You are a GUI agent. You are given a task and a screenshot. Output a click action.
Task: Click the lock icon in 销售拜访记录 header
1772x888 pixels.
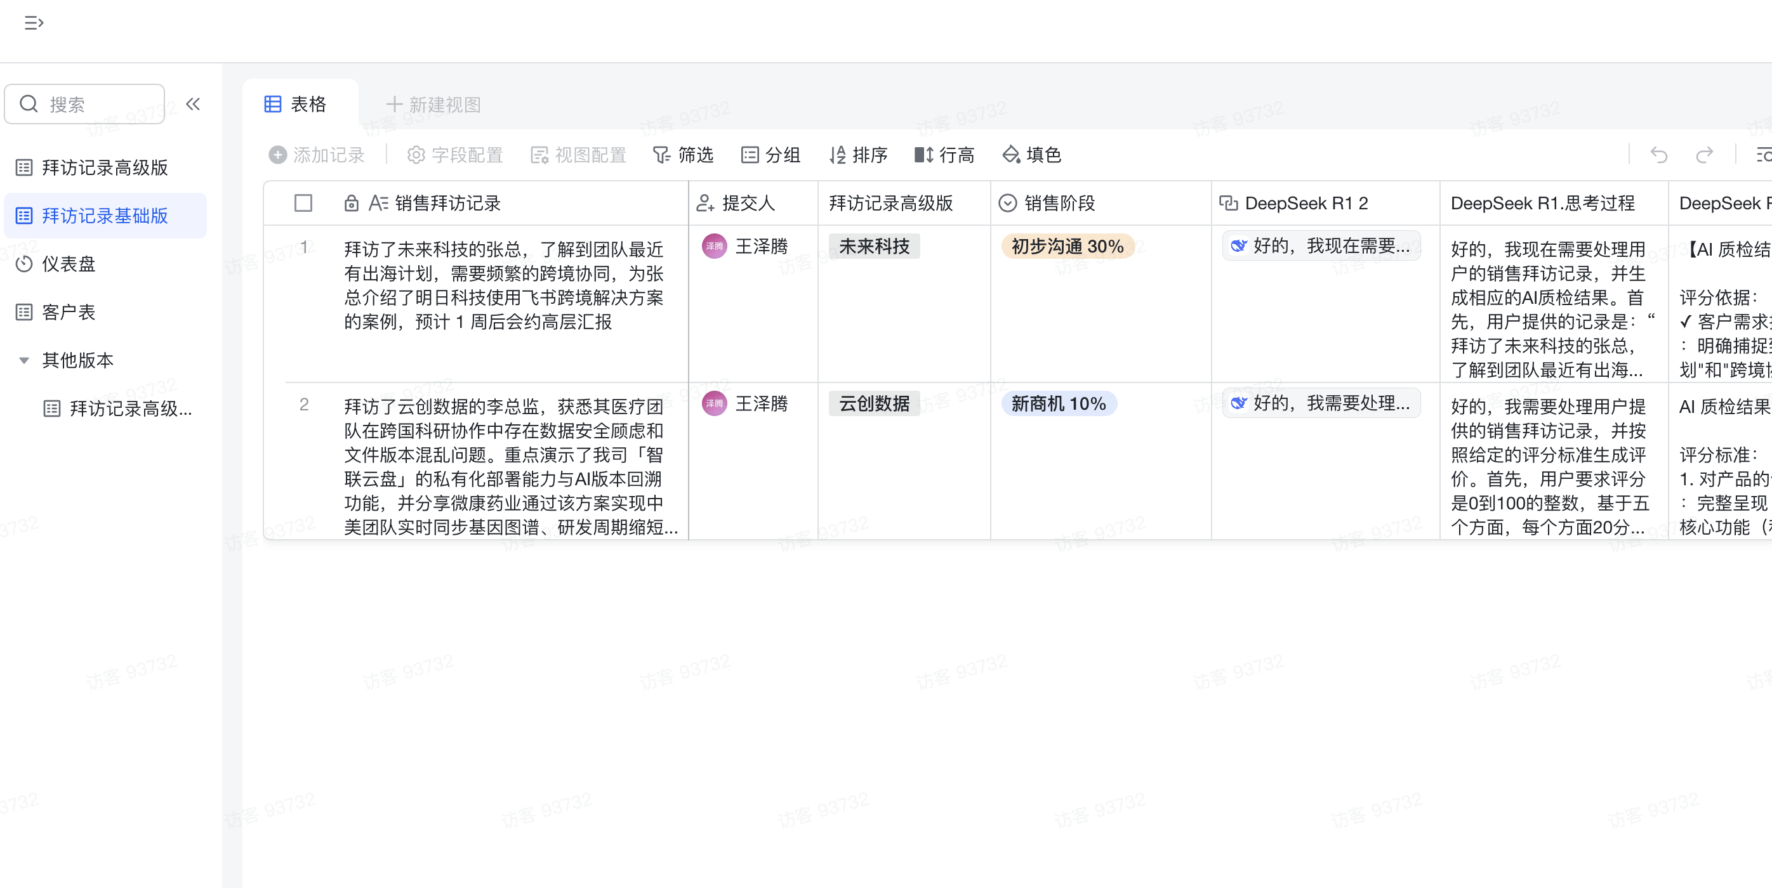click(352, 204)
